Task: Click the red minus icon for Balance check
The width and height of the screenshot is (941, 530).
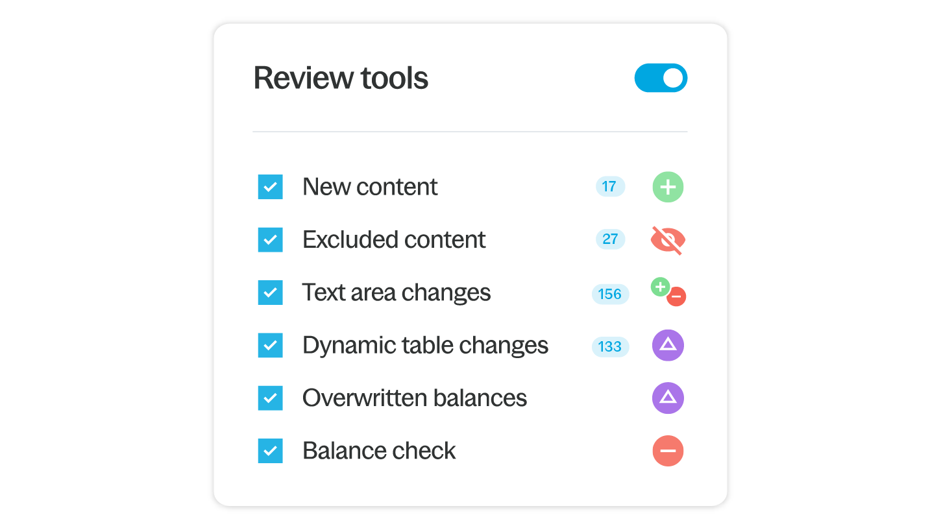Action: pyautogui.click(x=668, y=451)
